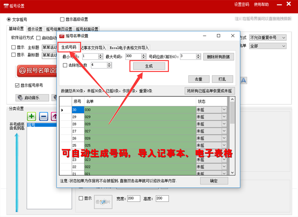
Task: Toggle the 显示高级设置 checkbox
Action: point(62,19)
